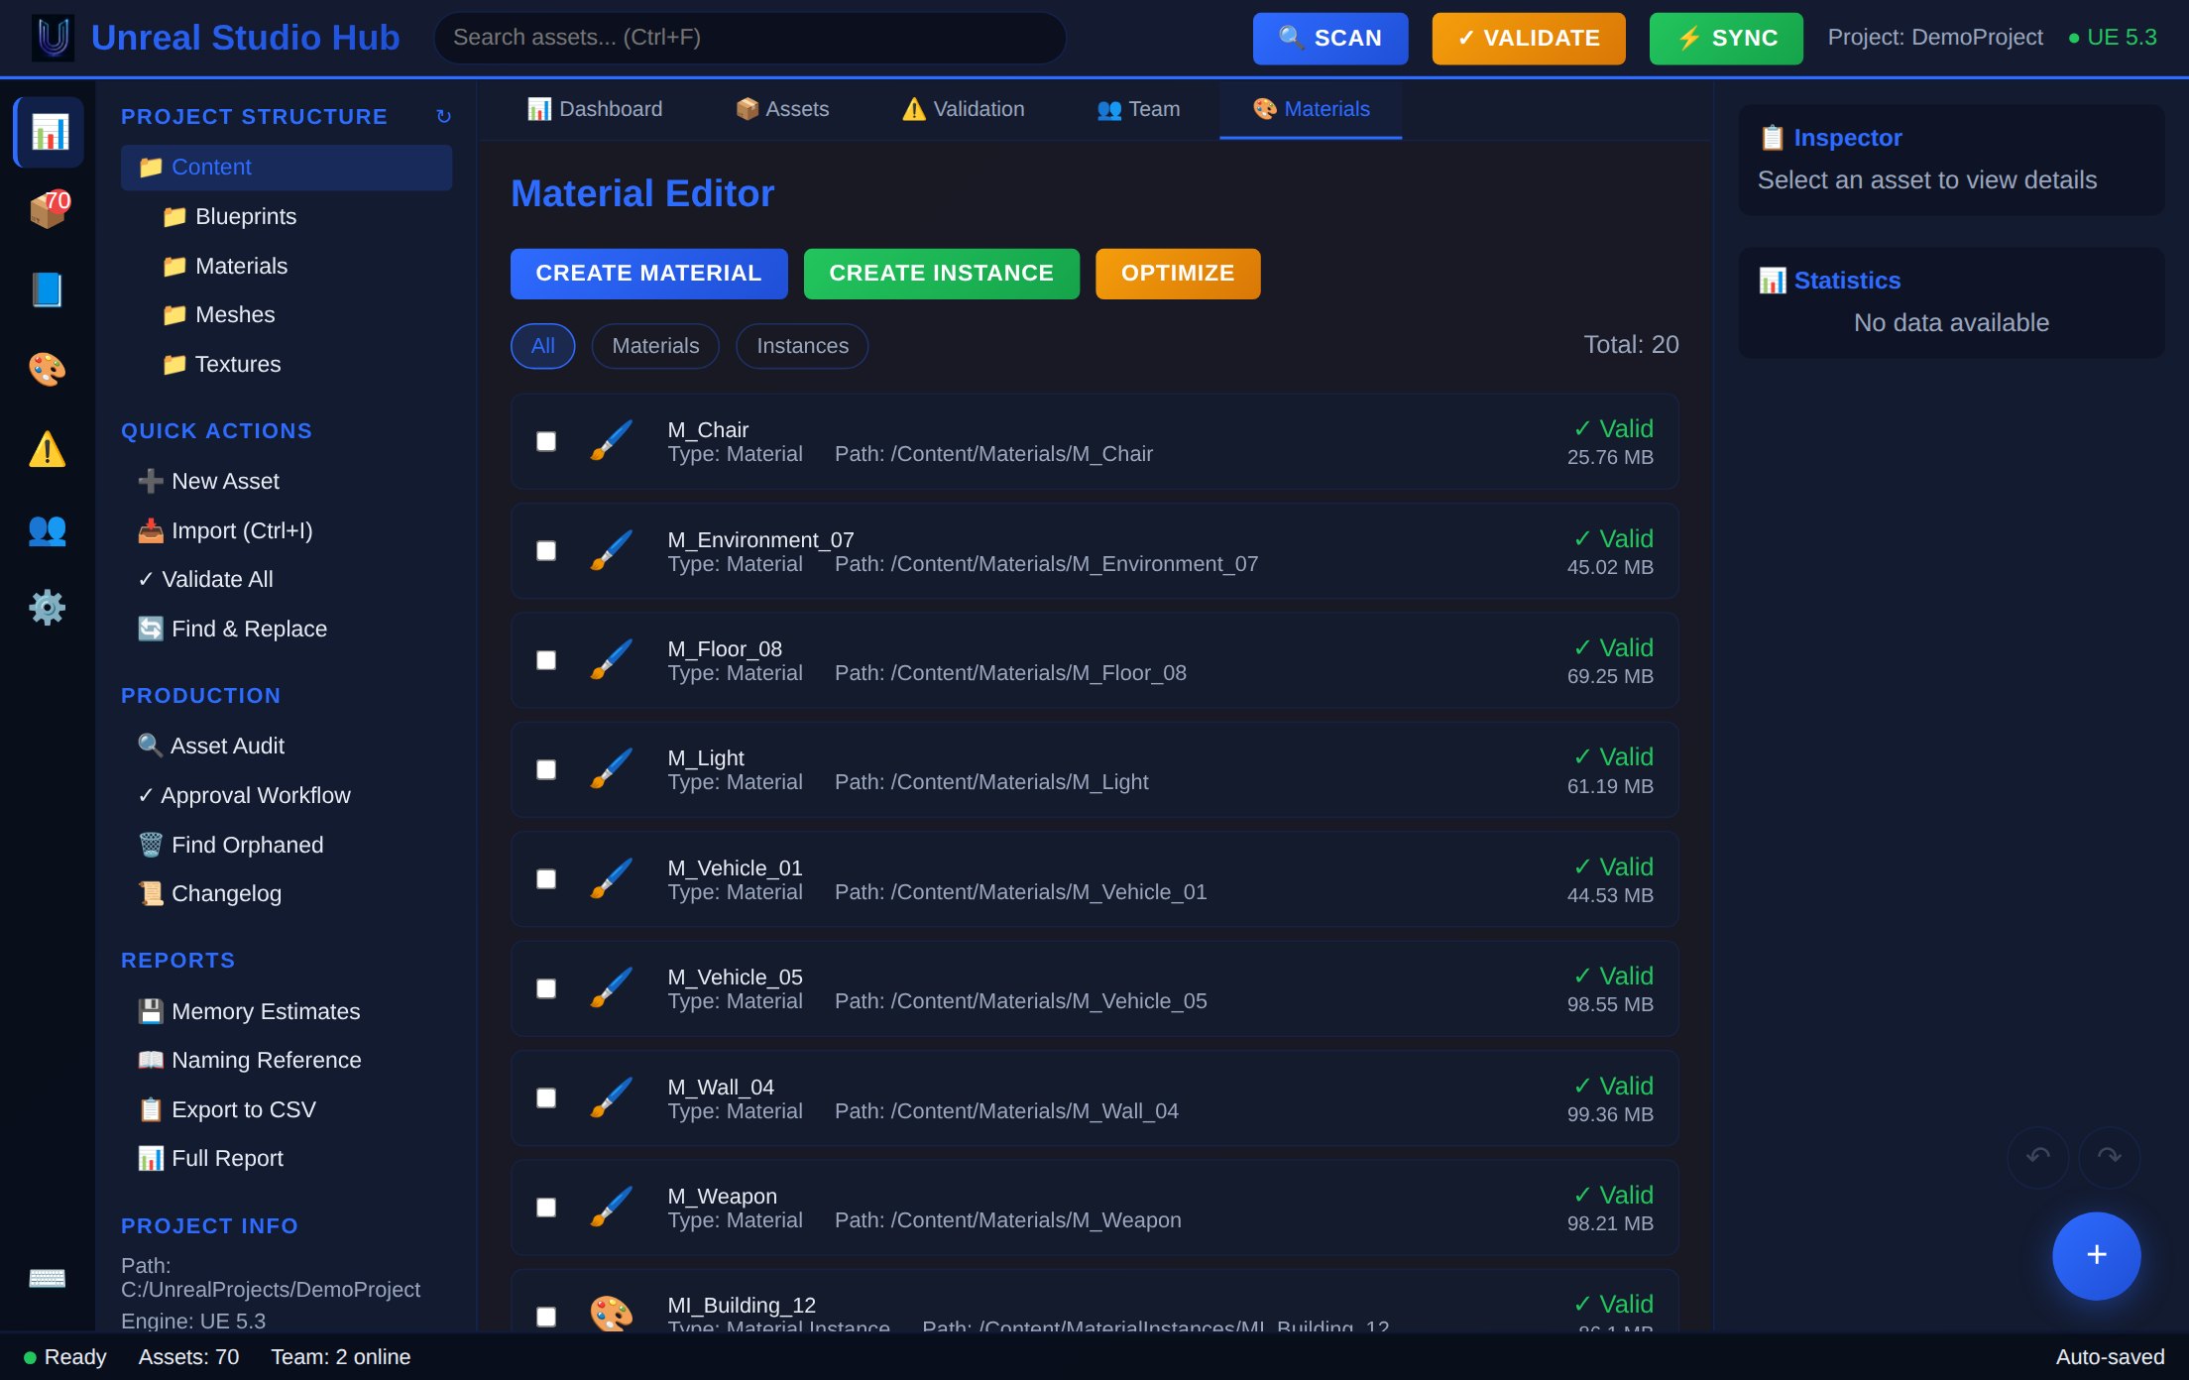Click the SCAN button
2189x1380 pixels.
pos(1330,39)
